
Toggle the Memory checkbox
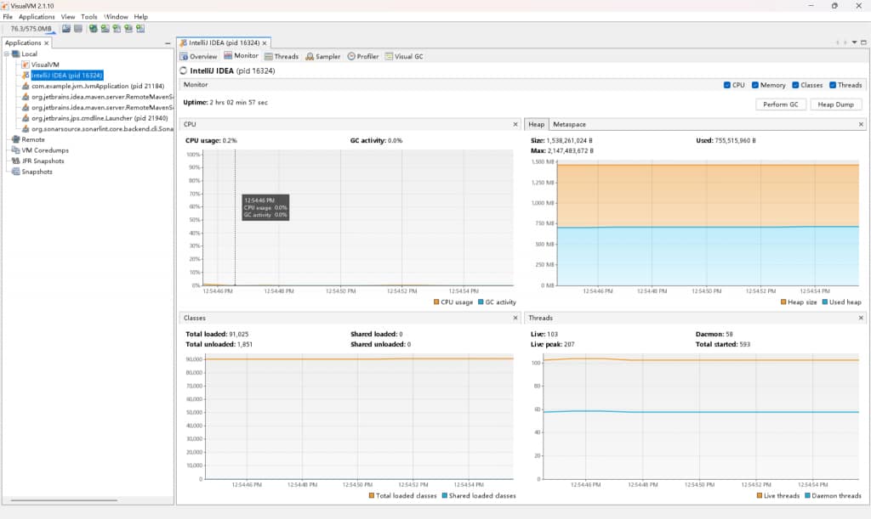click(755, 85)
